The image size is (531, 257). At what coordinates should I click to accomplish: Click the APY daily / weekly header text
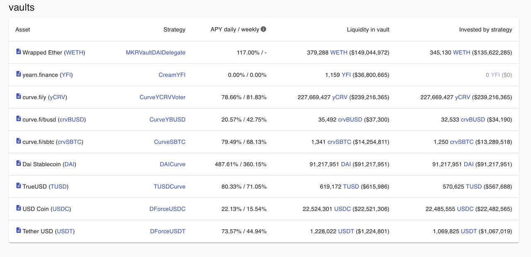(235, 29)
